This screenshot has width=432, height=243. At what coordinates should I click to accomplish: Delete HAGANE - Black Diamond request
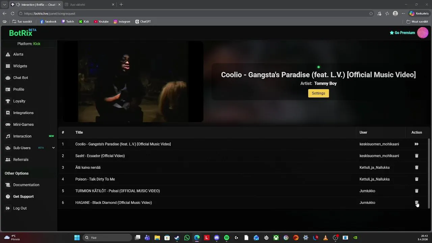point(416,202)
